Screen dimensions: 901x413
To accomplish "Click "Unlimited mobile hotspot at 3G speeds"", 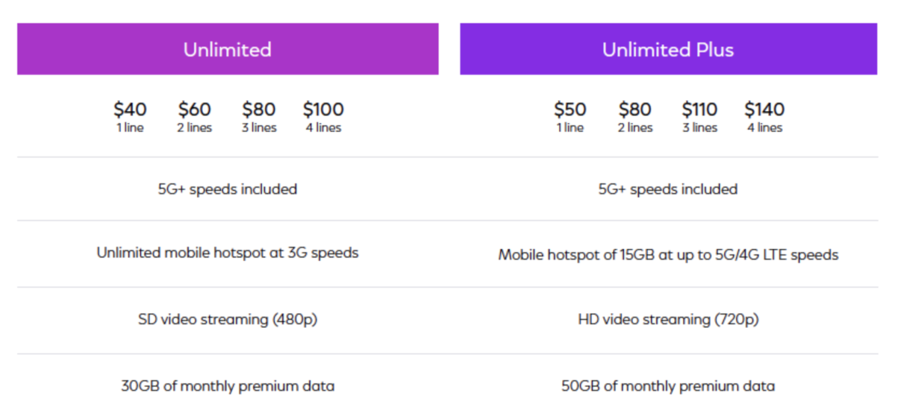I will [228, 252].
